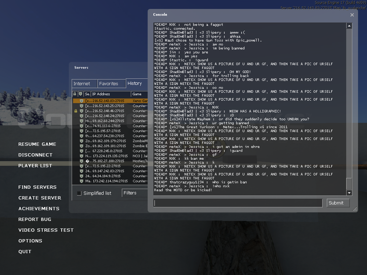Viewport: 367px width, 275px height.
Task: Select server 69.162.109.181:27015 row
Action: (x=110, y=146)
